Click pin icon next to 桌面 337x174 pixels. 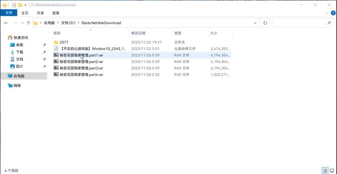point(44,45)
